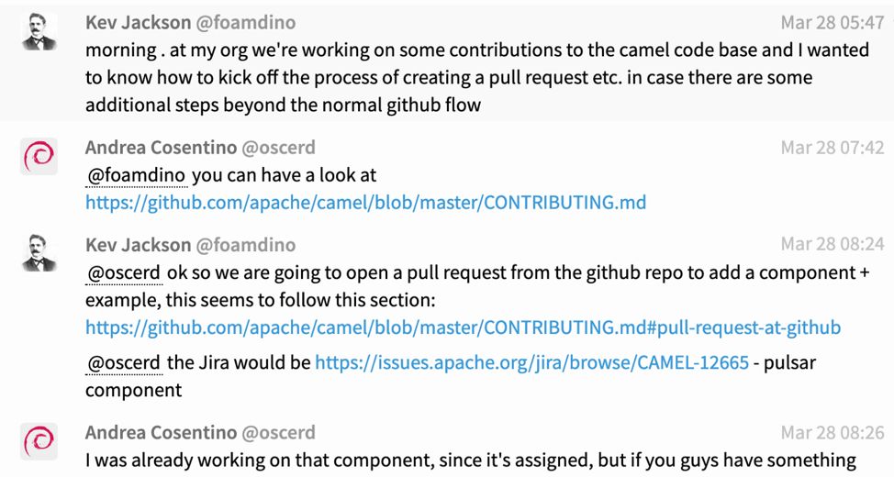The width and height of the screenshot is (894, 477).
Task: Open the Mar 28 08:26 timestamp permalink
Action: tap(832, 433)
